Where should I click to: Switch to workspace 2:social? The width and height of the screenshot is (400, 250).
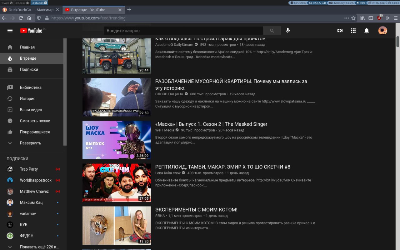click(22, 3)
